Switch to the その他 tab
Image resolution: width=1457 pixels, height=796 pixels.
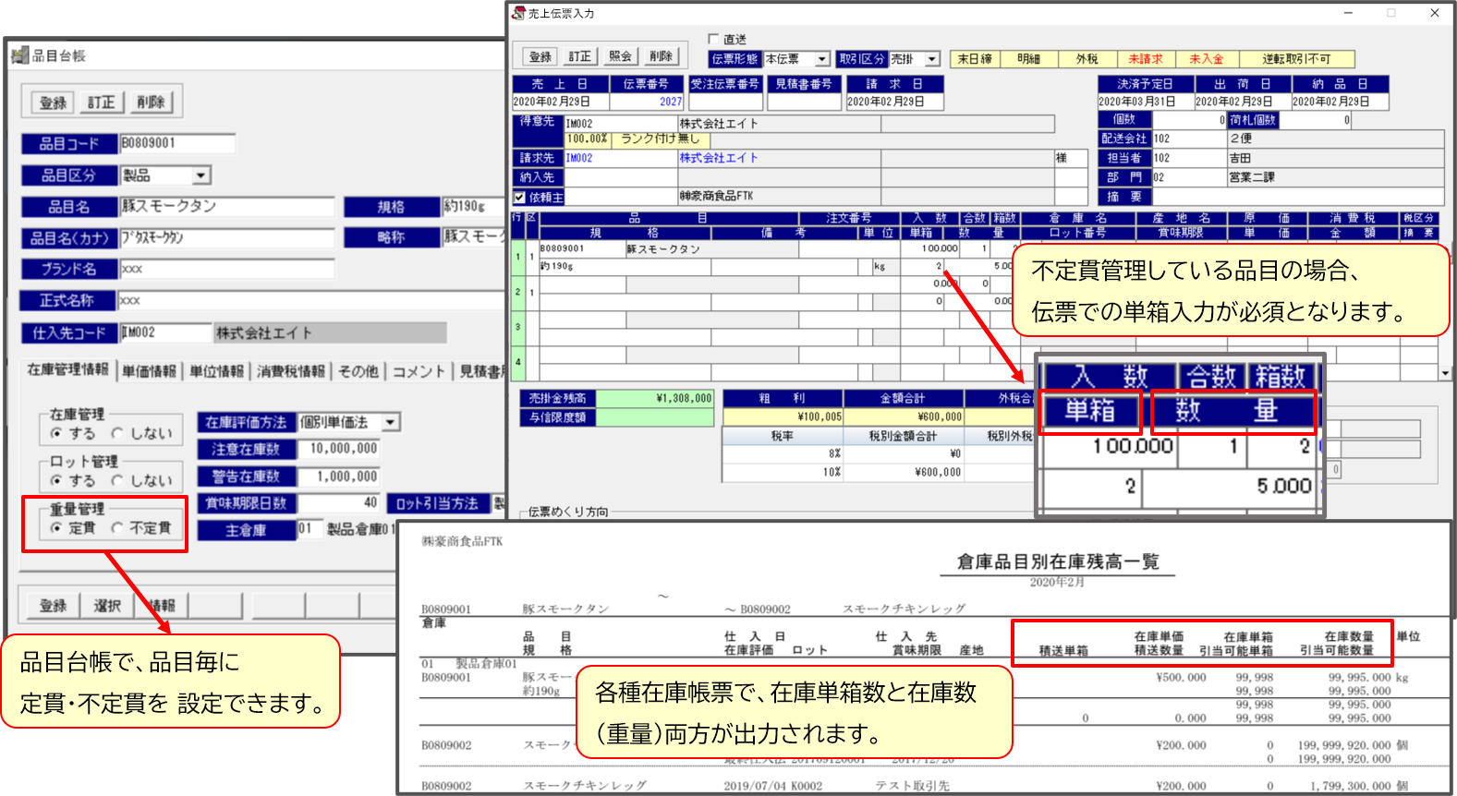358,371
